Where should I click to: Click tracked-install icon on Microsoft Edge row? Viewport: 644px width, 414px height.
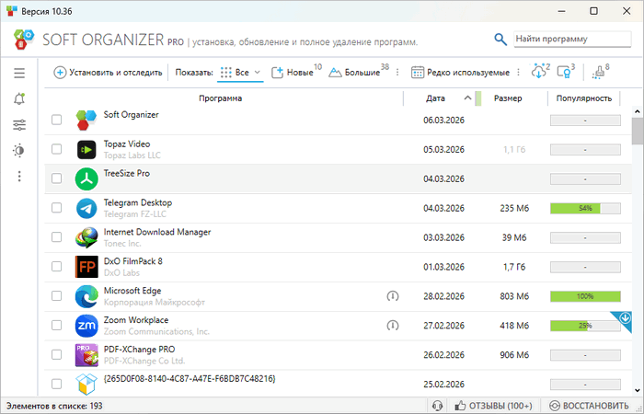pyautogui.click(x=393, y=296)
